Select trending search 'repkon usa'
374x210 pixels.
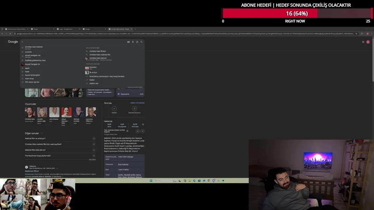click(x=93, y=83)
